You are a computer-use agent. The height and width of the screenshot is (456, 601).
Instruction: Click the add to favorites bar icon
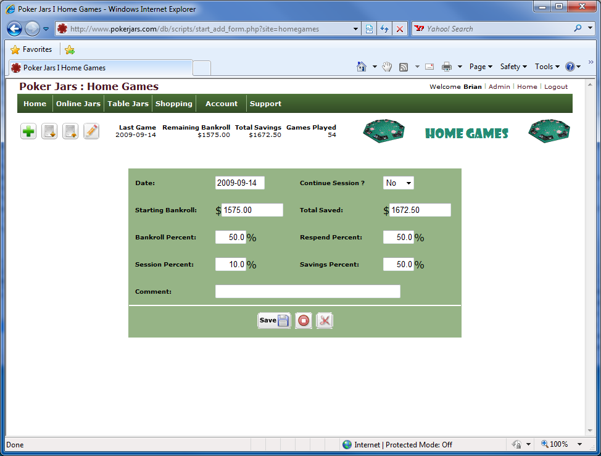[70, 49]
